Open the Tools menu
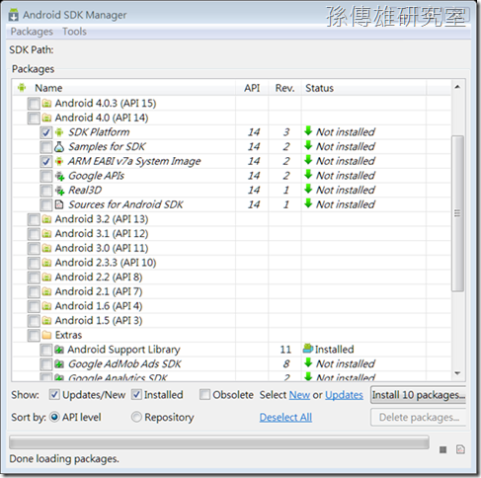Image resolution: width=481 pixels, height=478 pixels. coord(74,32)
